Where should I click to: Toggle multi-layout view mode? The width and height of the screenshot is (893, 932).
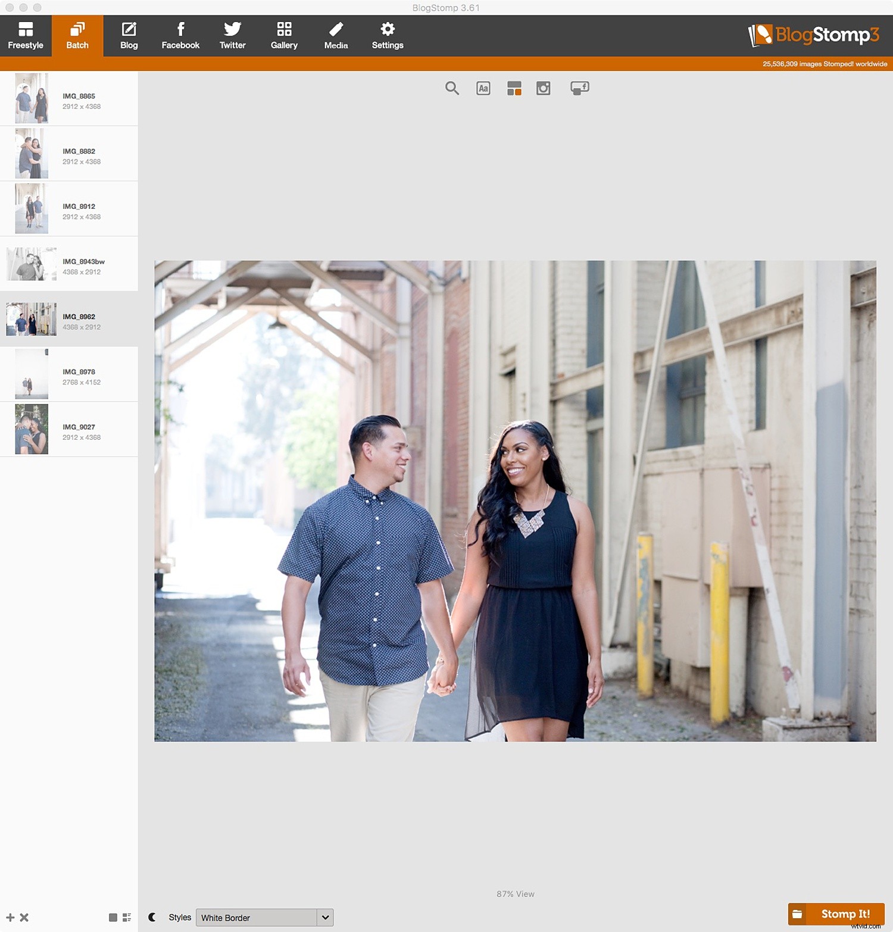tap(126, 917)
